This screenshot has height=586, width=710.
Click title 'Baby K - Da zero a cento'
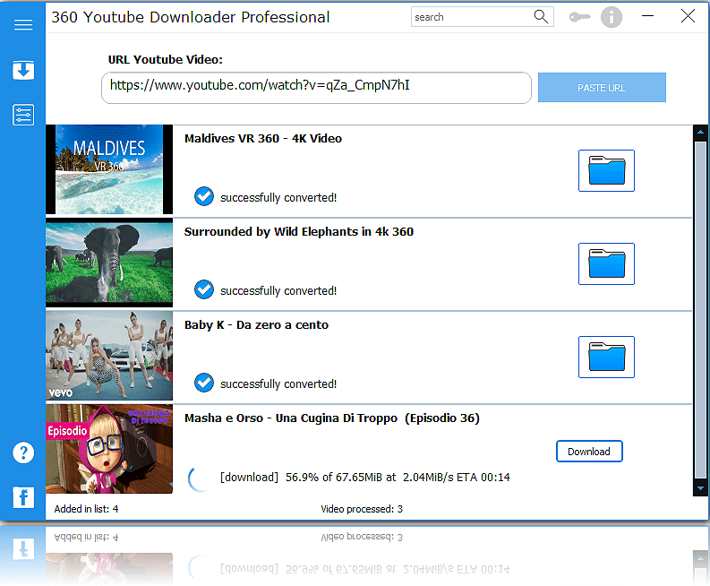coord(256,325)
